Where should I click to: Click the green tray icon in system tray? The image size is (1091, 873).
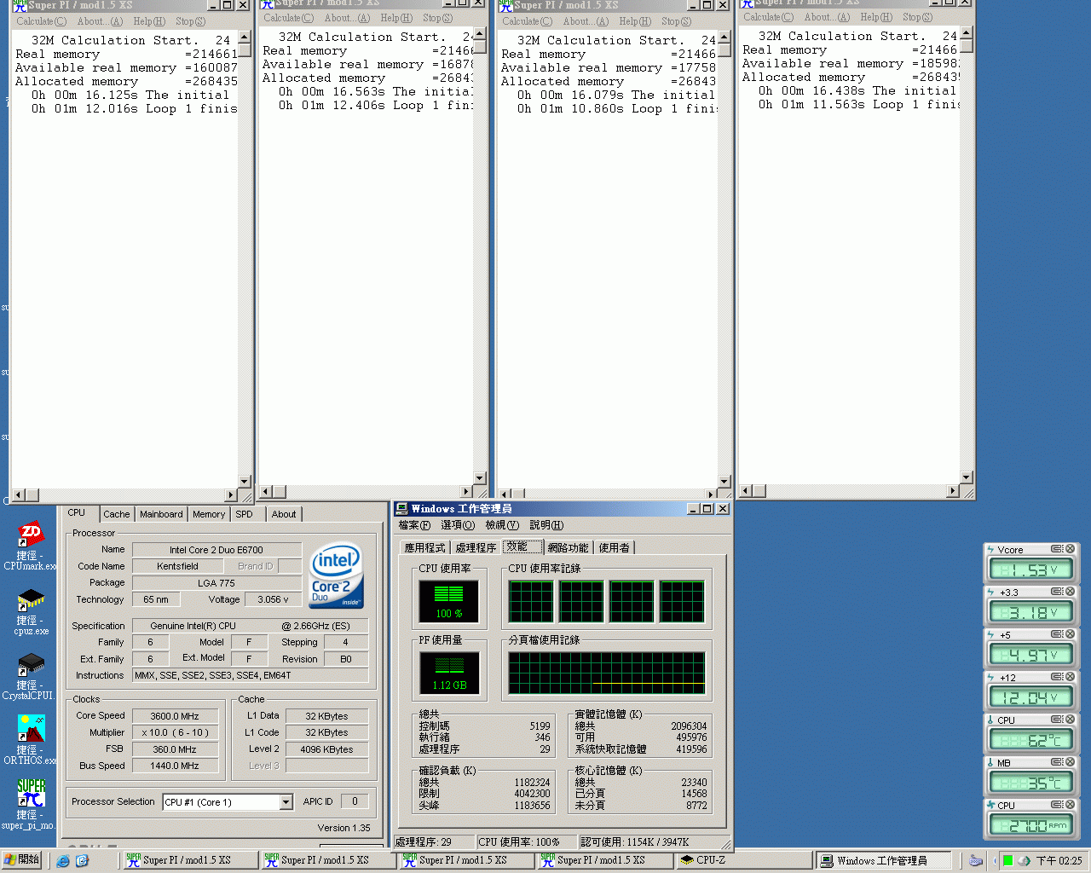click(1007, 861)
